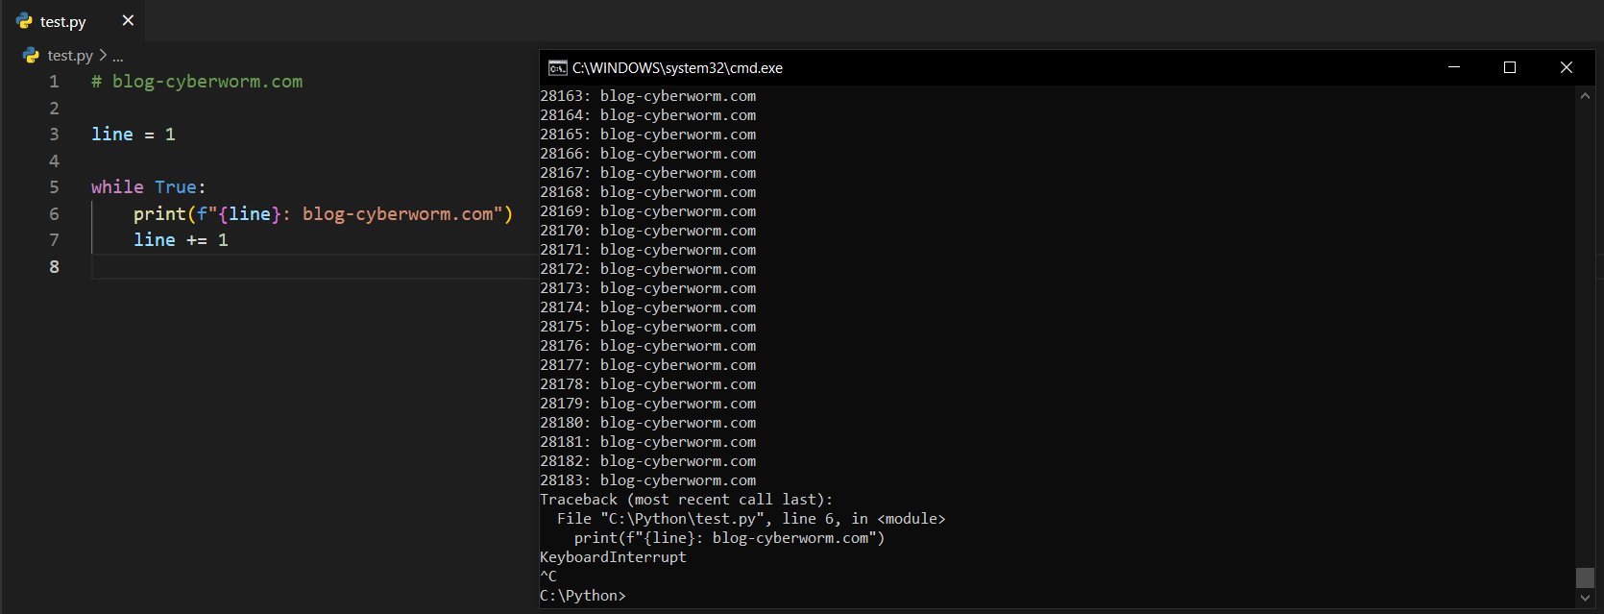The image size is (1604, 614).
Task: Open test.py in the breadcrumb path
Action: point(70,56)
